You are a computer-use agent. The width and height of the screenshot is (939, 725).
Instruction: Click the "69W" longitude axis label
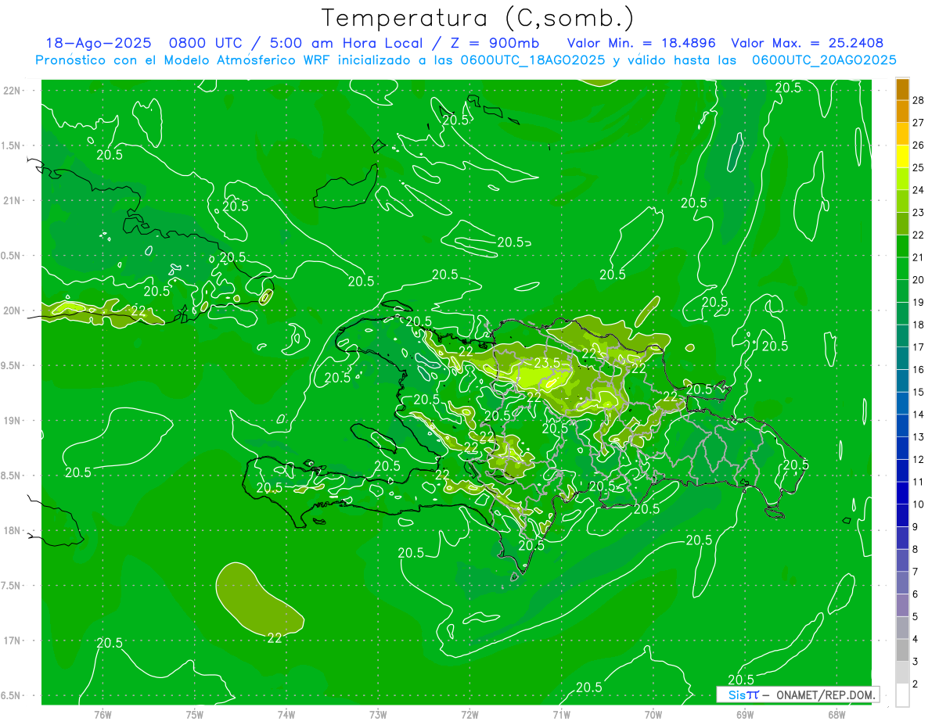pyautogui.click(x=745, y=714)
